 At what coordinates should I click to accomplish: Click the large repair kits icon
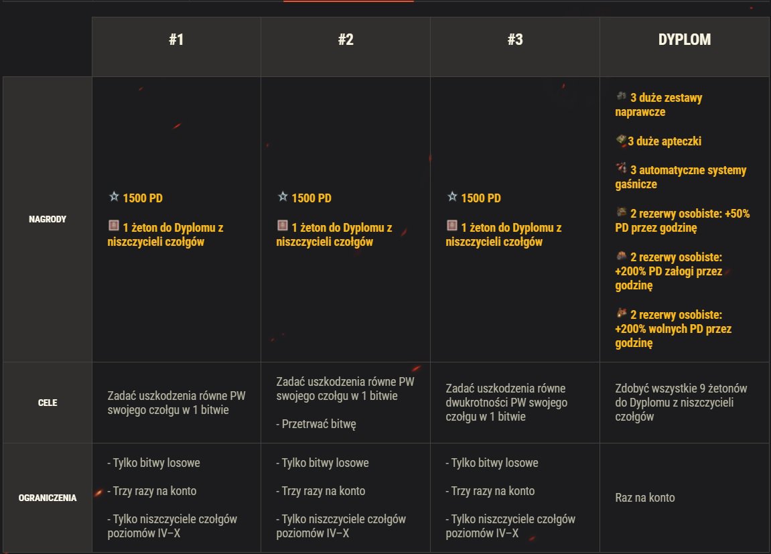click(x=622, y=96)
